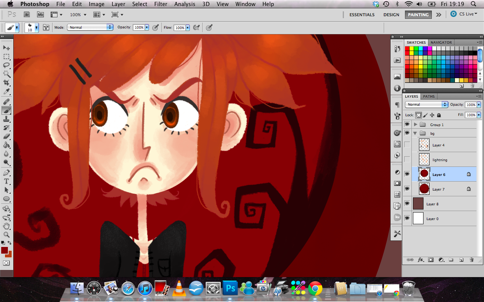Select the Clone Stamp tool
484x302 pixels.
click(6, 119)
